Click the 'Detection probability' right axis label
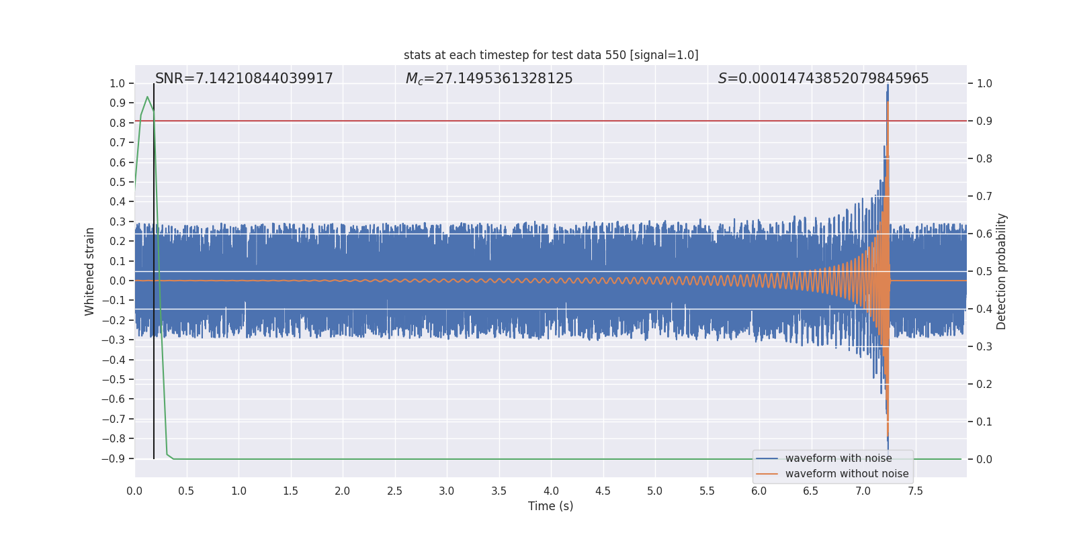This screenshot has width=1075, height=537. click(x=1001, y=271)
